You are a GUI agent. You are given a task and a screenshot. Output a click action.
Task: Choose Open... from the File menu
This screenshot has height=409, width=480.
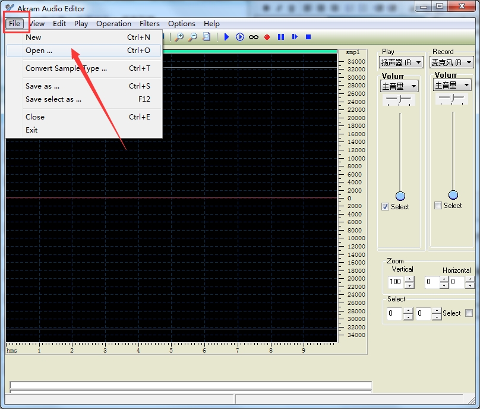39,51
